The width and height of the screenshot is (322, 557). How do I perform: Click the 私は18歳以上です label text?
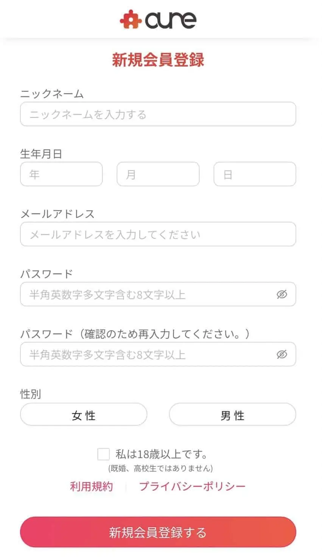click(x=162, y=454)
